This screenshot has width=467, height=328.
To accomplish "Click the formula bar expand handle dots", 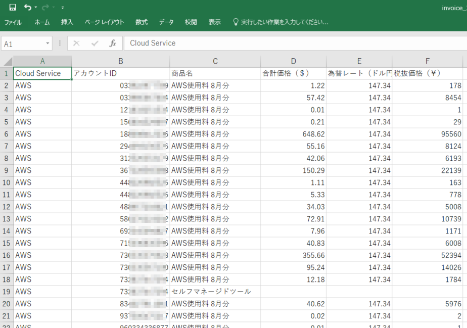I will point(60,43).
